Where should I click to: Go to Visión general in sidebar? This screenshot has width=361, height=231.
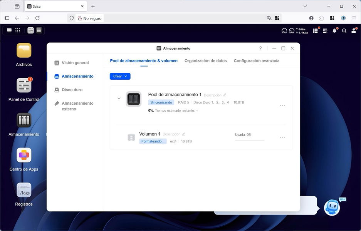tap(75, 63)
